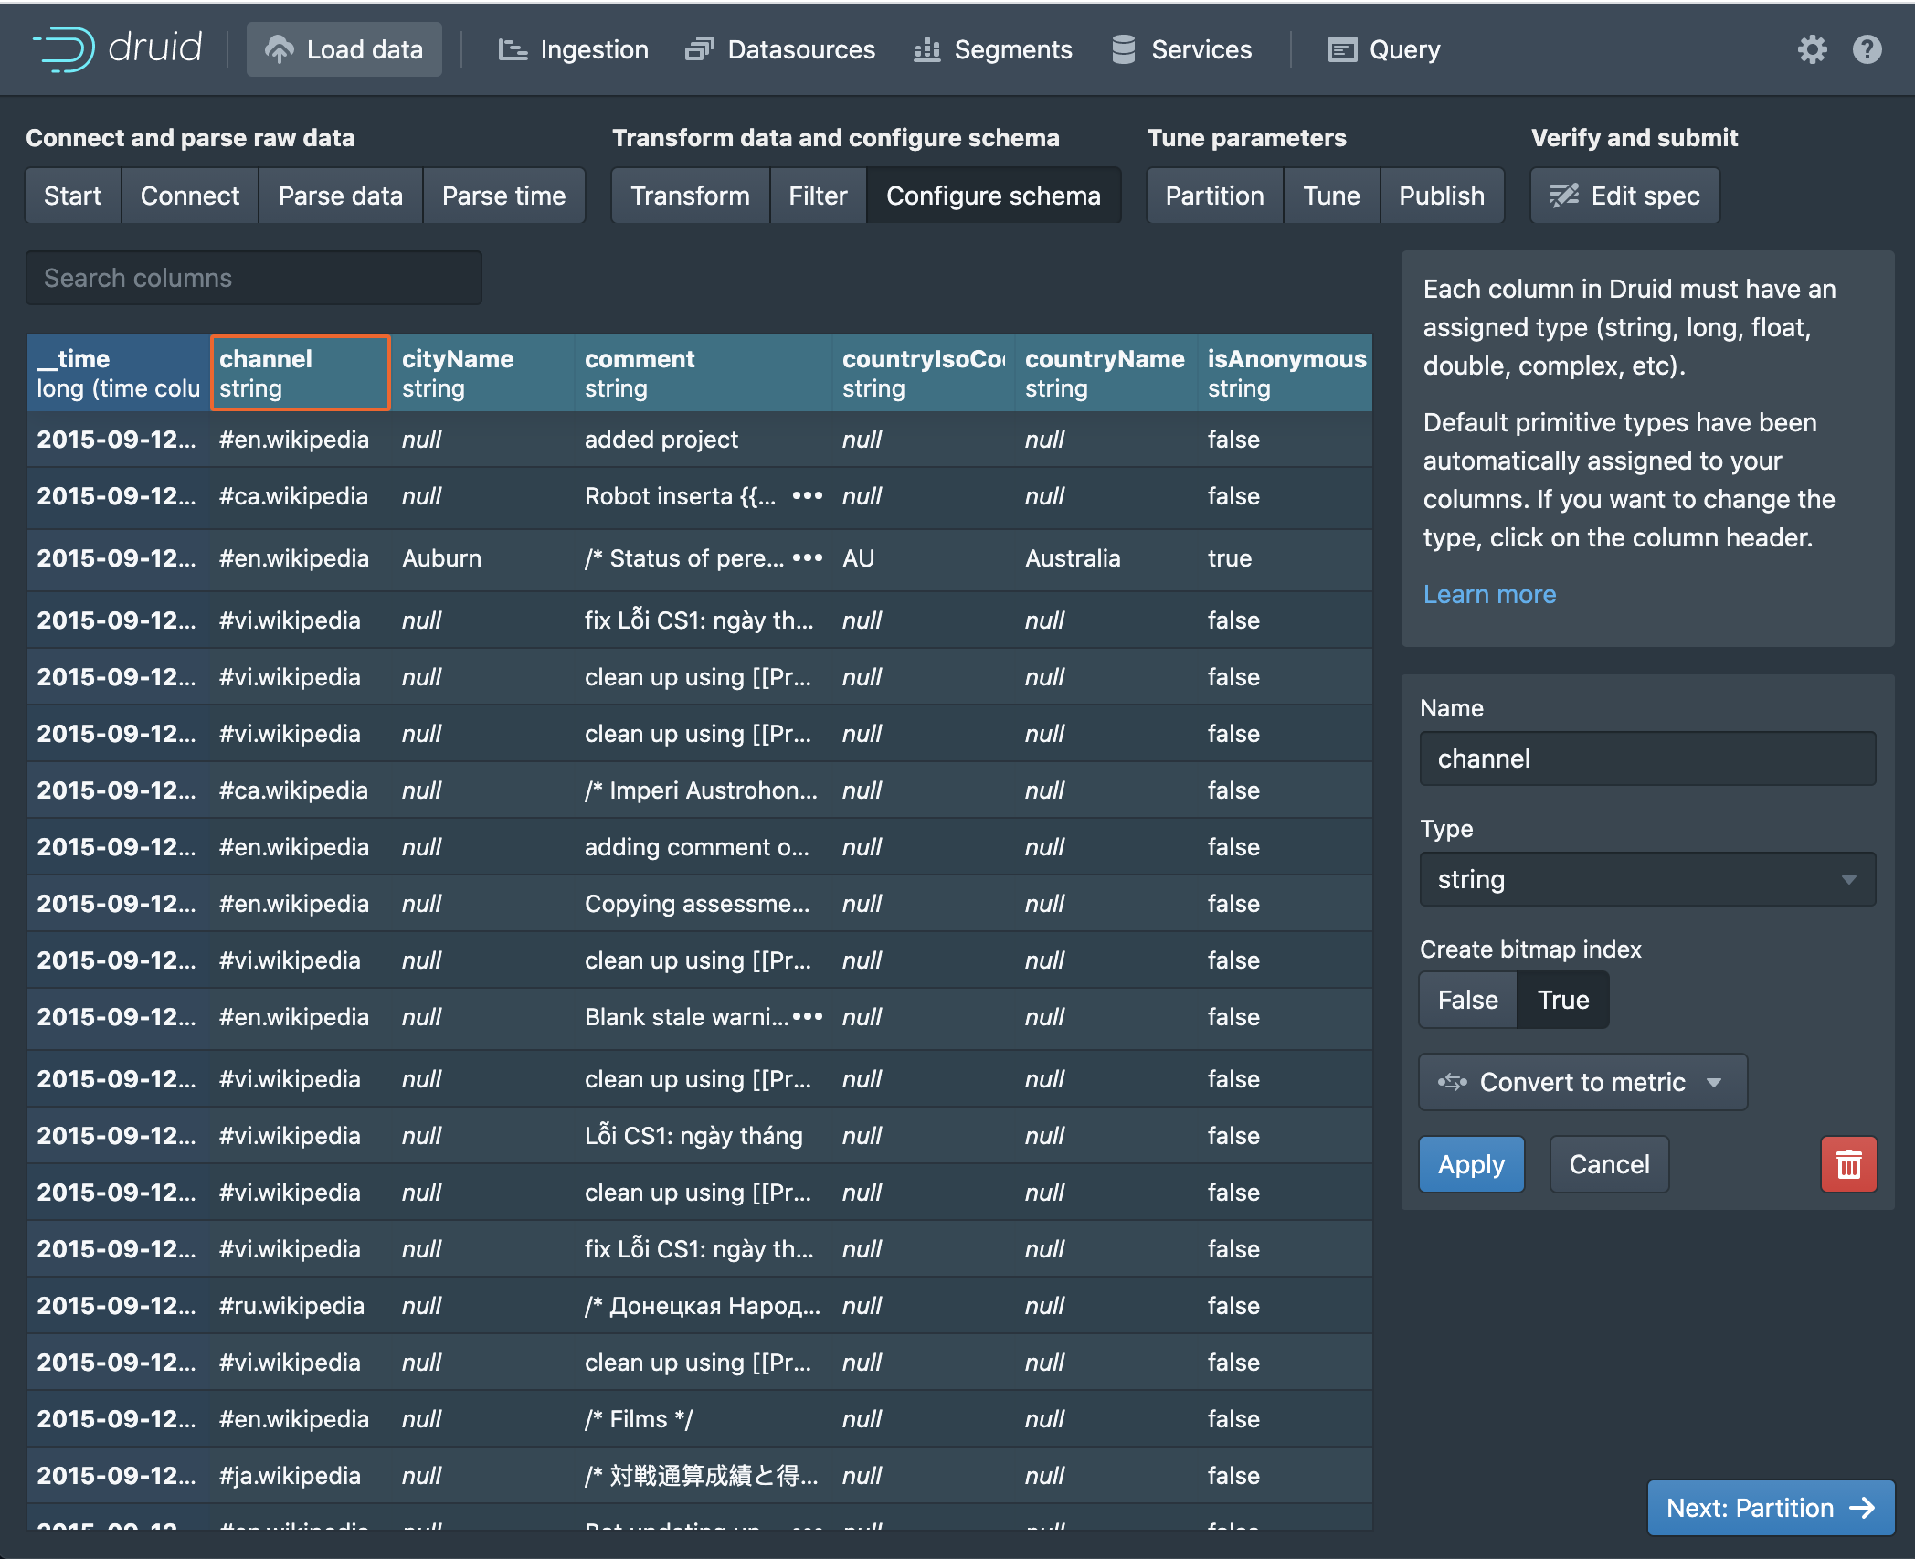Open the Services view
The width and height of the screenshot is (1915, 1559).
pyautogui.click(x=1181, y=49)
